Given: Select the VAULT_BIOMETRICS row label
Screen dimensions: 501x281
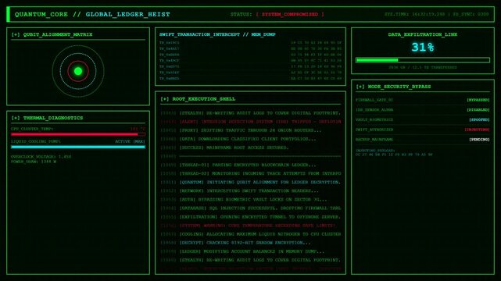Looking at the screenshot, I should (x=374, y=119).
